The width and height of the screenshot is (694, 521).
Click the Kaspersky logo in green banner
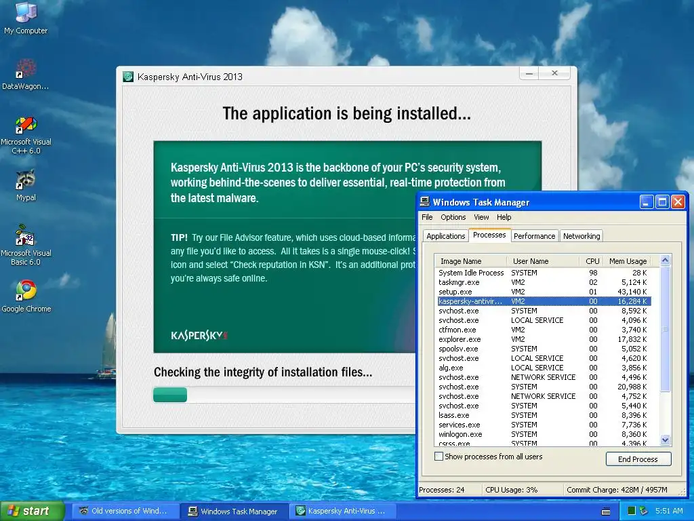coord(199,335)
